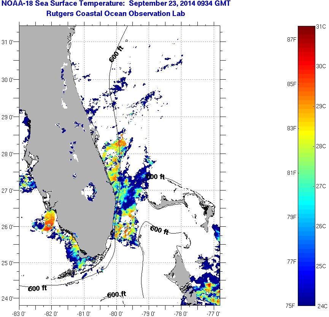Click the 24 0' latitude axis label
This screenshot has height=317, width=329.
(8, 298)
